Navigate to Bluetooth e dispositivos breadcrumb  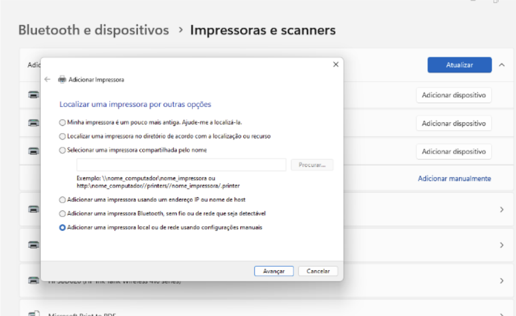[93, 30]
